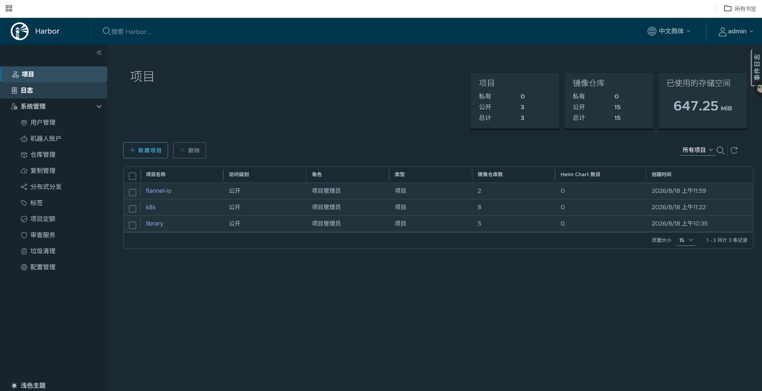This screenshot has width=762, height=391.
Task: Click the 垃圾清理 trash icon
Action: point(24,251)
